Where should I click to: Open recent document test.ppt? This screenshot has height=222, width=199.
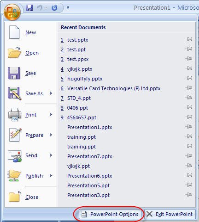pos(76,49)
